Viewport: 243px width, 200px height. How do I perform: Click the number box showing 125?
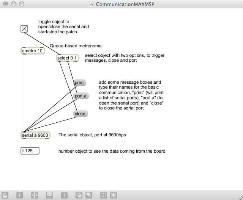(30, 151)
